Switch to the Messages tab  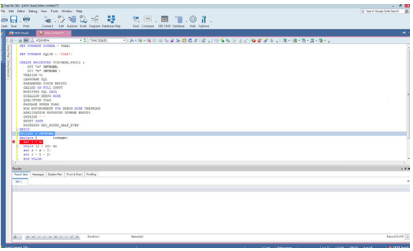[x=38, y=174]
